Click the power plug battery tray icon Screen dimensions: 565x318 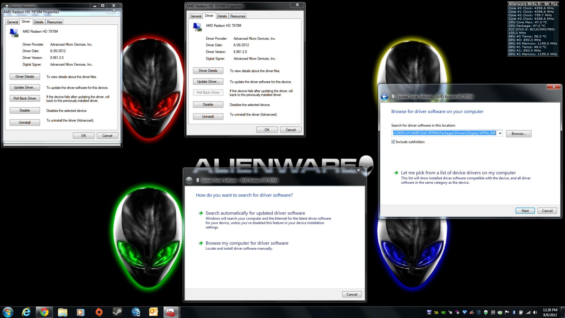pyautogui.click(x=521, y=312)
